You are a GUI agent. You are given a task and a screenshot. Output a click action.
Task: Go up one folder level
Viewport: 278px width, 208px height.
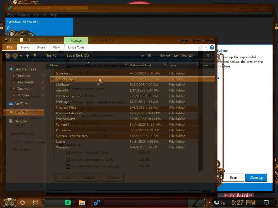27,56
